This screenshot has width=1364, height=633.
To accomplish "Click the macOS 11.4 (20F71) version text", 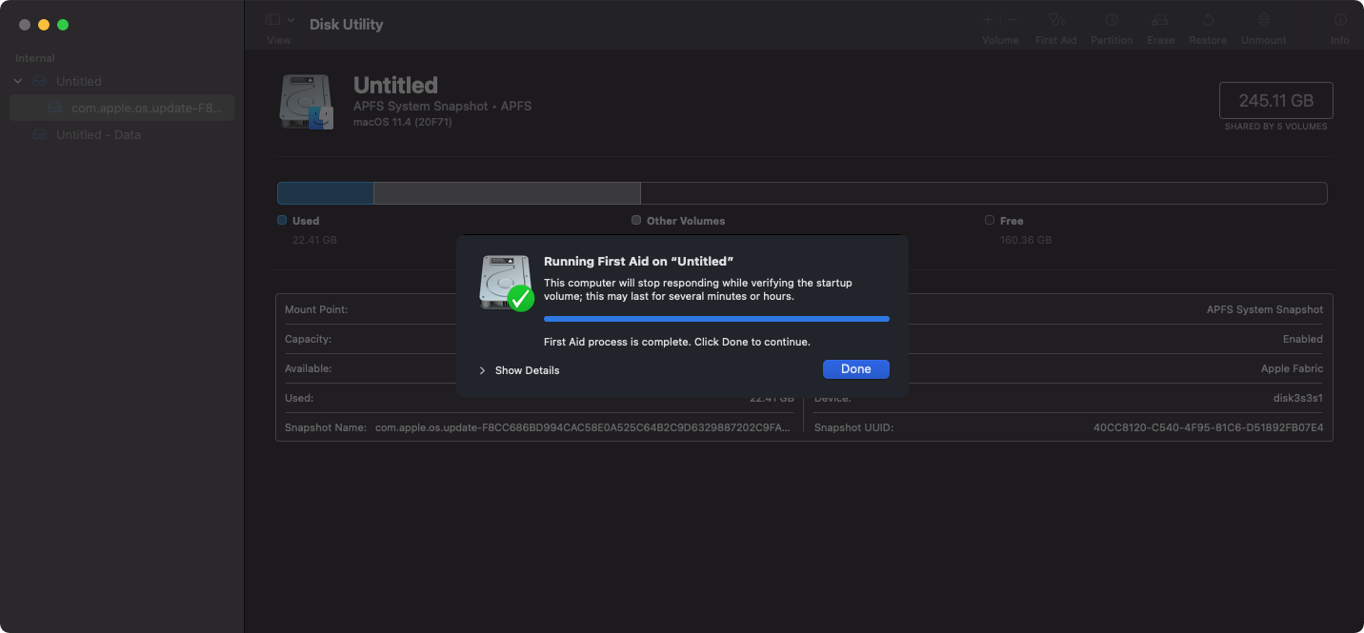I will [402, 122].
